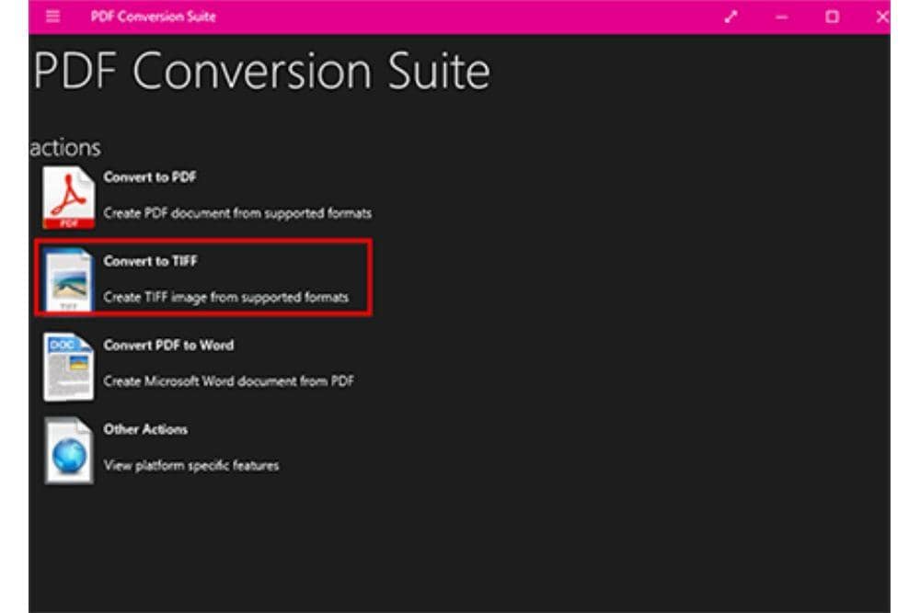Open the Other Actions title
Screen dimensions: 920x613
pyautogui.click(x=145, y=429)
